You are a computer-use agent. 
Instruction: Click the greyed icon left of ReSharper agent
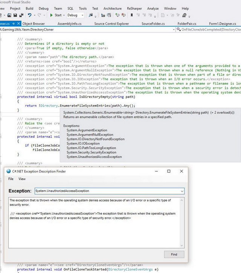(x=178, y=15)
